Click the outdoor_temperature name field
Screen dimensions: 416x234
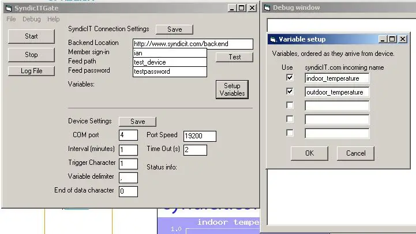click(337, 92)
